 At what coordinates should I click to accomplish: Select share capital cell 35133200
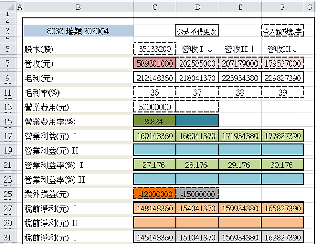(154, 49)
